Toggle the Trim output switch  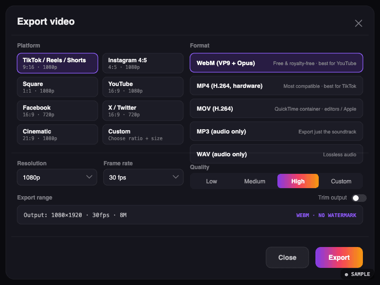point(359,198)
